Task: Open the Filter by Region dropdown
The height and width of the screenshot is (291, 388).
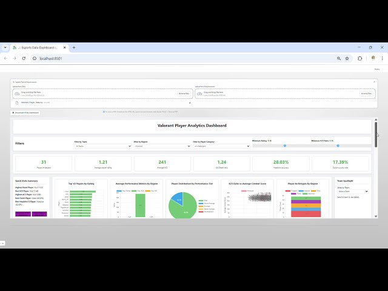Action: point(162,146)
